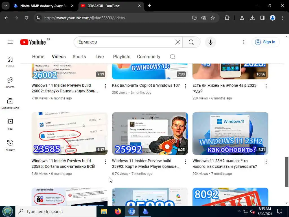The image size is (289, 217).
Task: Open the browser extensions puzzle icon
Action: [227, 18]
